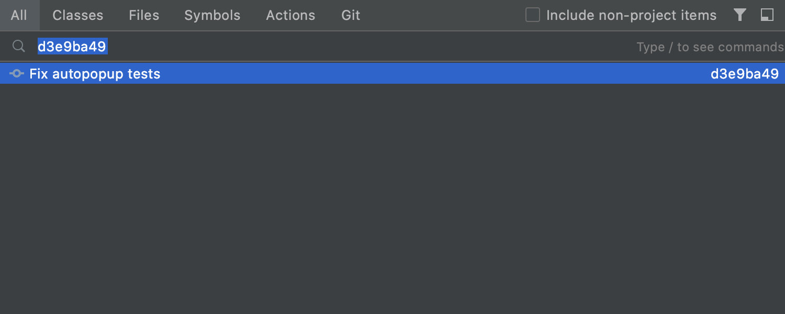Go to the Actions tab
This screenshot has width=785, height=314.
(290, 15)
